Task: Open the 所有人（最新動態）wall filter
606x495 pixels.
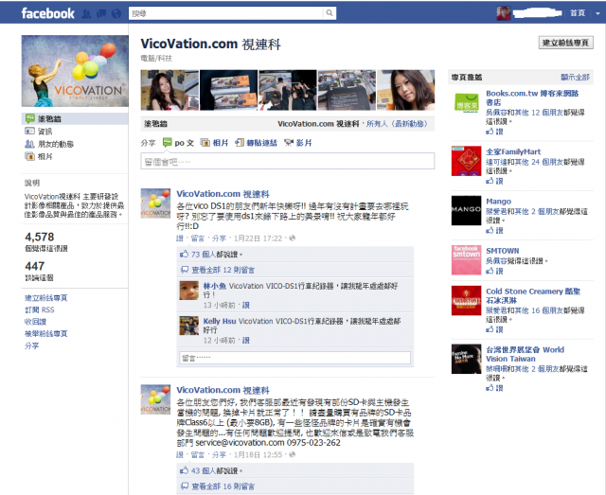Action: tap(397, 124)
